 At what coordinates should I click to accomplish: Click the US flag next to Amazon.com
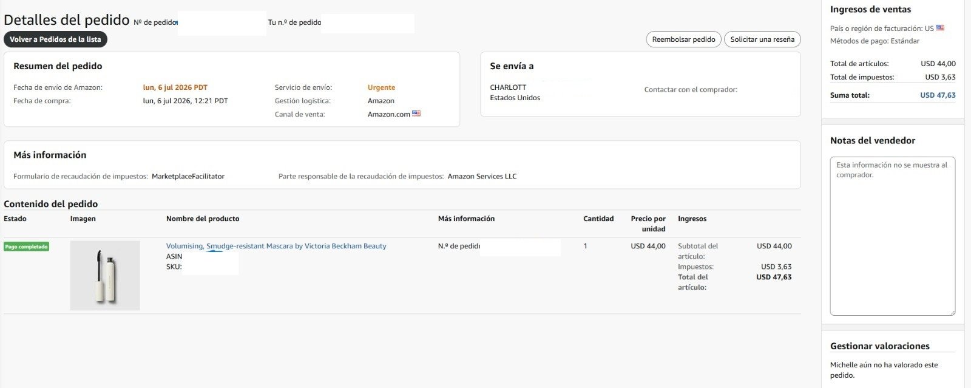tap(416, 114)
